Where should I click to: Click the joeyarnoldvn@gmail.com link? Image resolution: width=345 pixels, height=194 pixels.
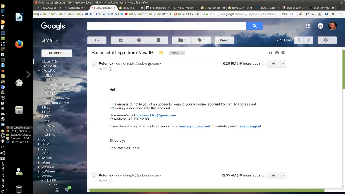pyautogui.click(x=156, y=115)
